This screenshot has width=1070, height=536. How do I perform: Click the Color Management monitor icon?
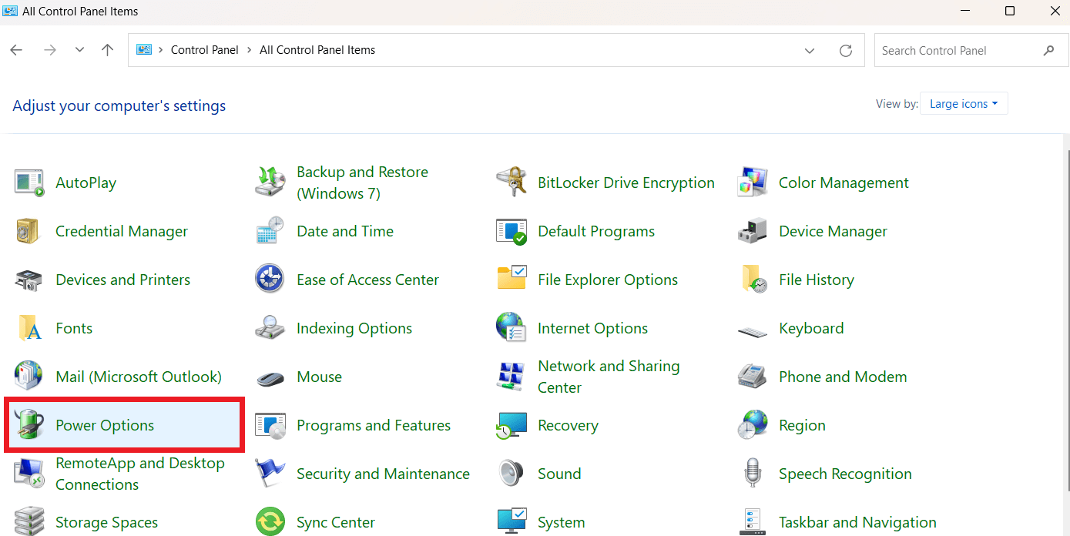753,183
